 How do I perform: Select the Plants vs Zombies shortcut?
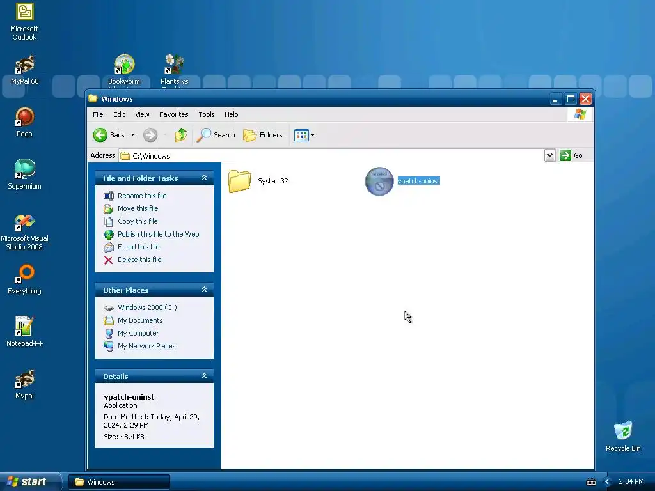174,70
